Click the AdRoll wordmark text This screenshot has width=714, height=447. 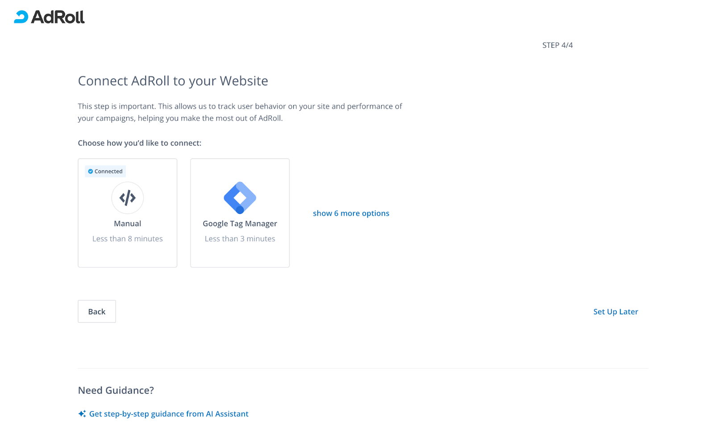tap(58, 17)
